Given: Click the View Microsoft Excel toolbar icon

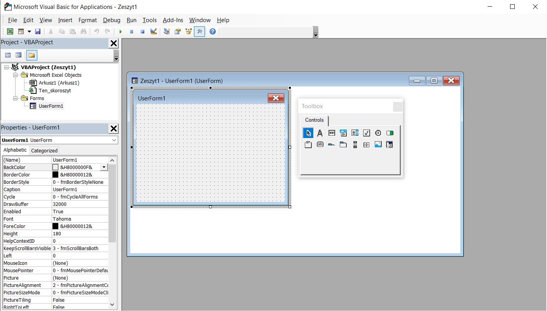Looking at the screenshot, I should [x=10, y=31].
